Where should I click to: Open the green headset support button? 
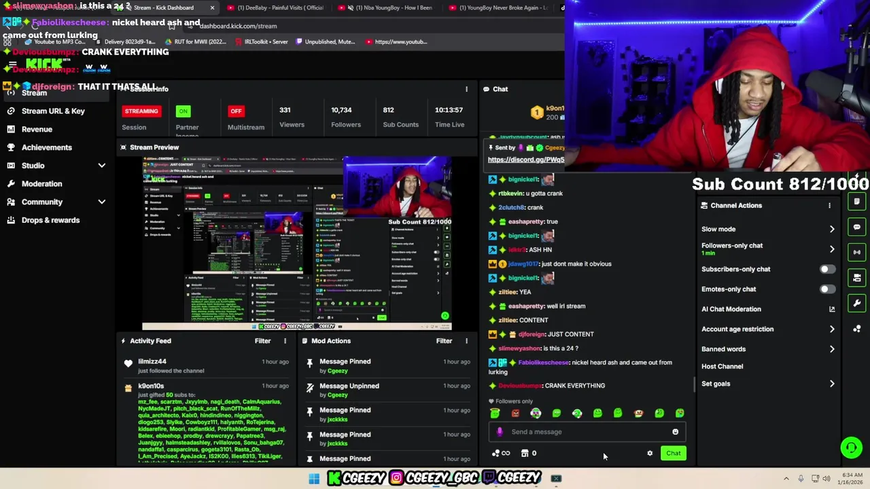851,447
